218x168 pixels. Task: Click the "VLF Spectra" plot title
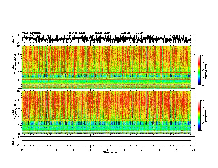[x=31, y=33]
